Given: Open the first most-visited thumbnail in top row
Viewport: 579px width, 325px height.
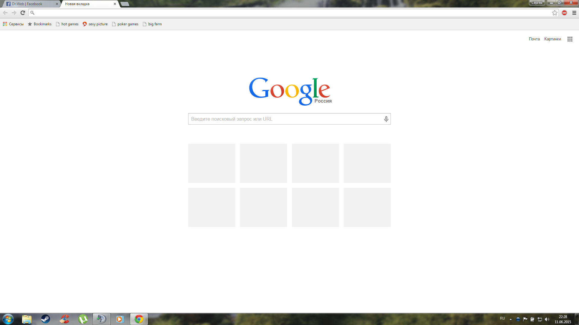Looking at the screenshot, I should coord(212,163).
